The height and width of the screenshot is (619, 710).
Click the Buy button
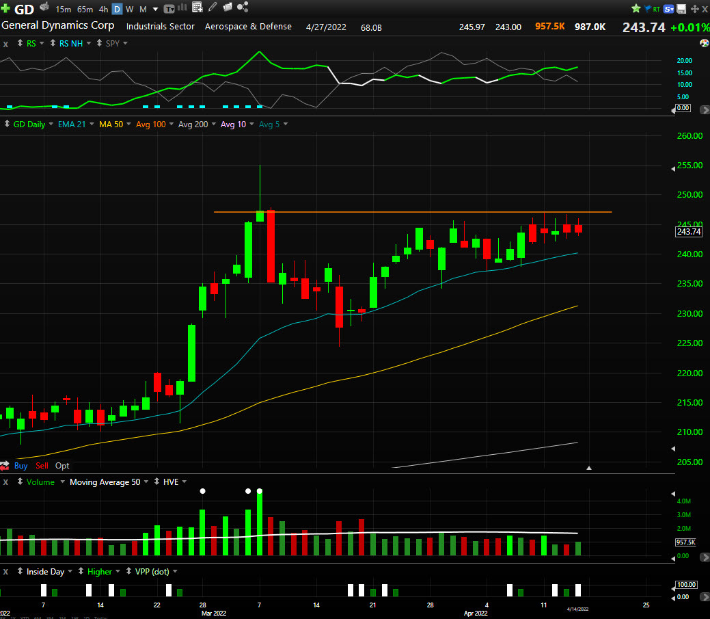point(21,465)
